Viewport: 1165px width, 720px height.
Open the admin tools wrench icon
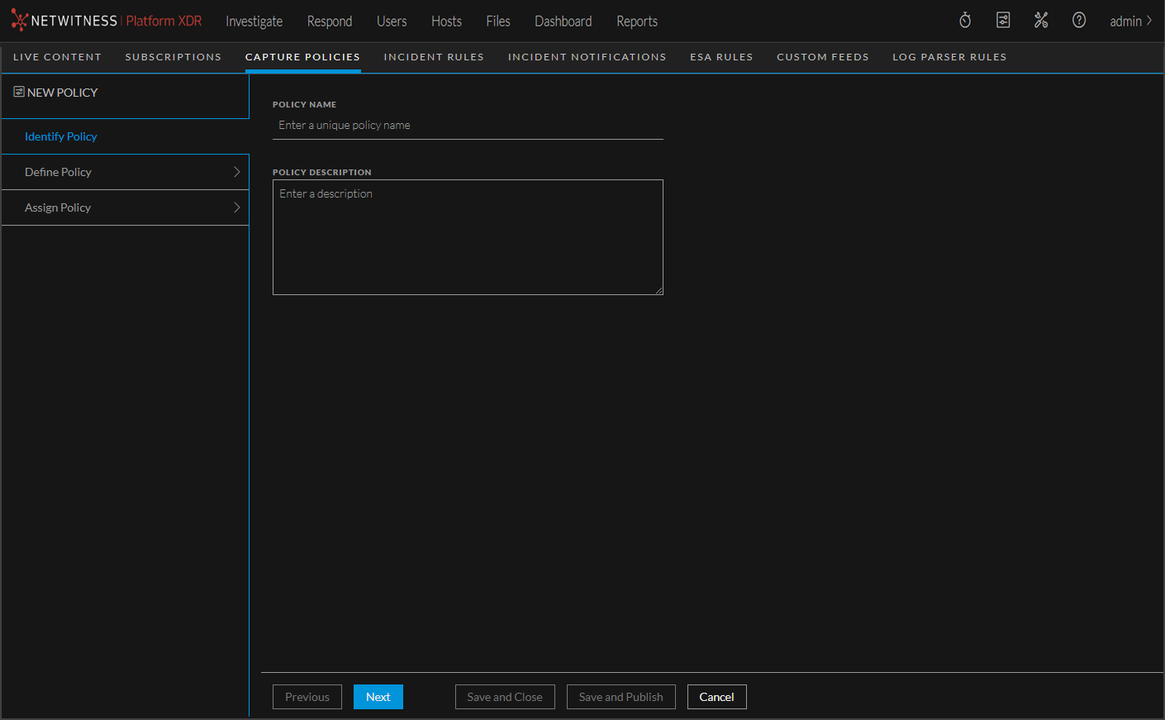click(x=1041, y=21)
